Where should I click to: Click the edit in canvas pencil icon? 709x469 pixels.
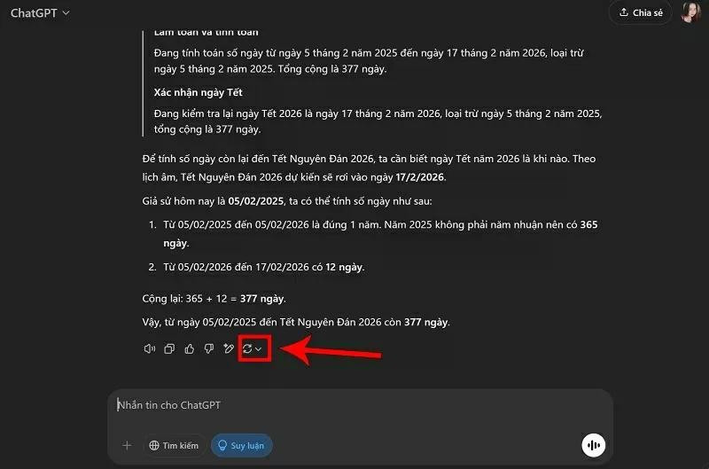click(x=229, y=349)
